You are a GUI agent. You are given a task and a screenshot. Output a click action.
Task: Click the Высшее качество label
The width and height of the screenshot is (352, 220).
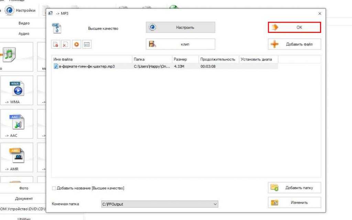(x=103, y=28)
